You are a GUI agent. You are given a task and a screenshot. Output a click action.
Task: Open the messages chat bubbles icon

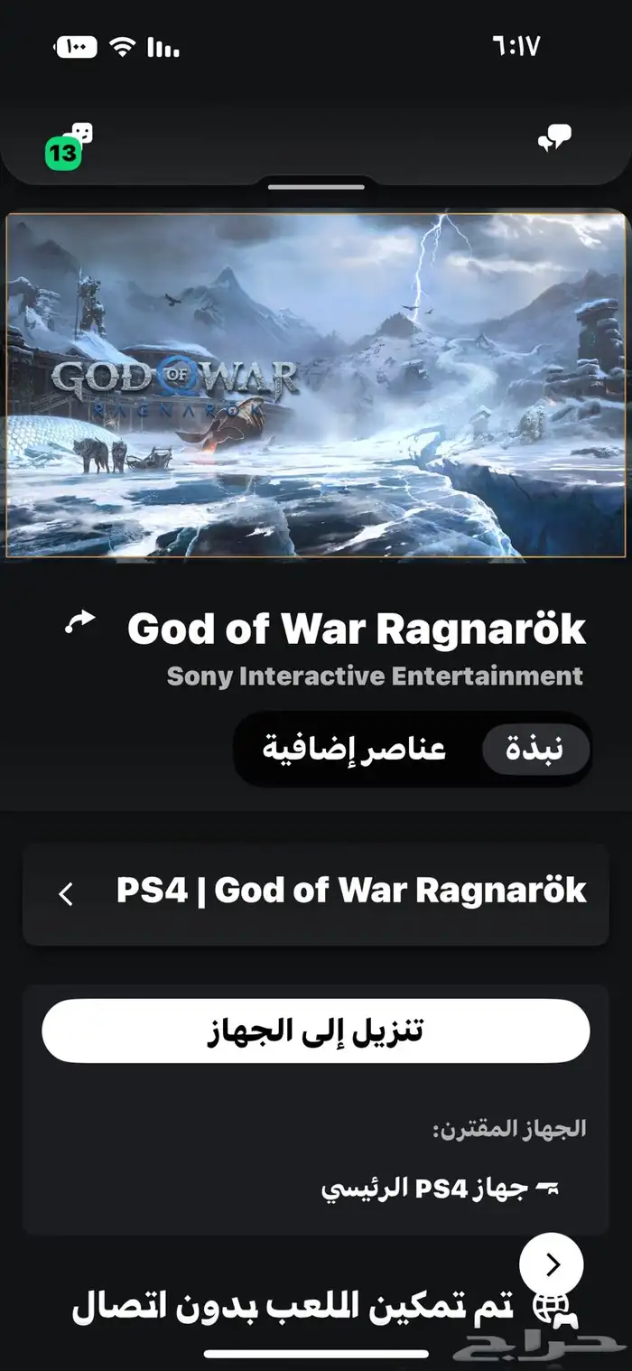[x=554, y=138]
